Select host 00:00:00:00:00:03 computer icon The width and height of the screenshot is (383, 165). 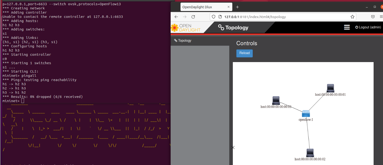(x=276, y=100)
